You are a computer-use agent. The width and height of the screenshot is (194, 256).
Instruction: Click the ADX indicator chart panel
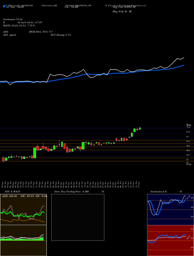click(x=23, y=209)
